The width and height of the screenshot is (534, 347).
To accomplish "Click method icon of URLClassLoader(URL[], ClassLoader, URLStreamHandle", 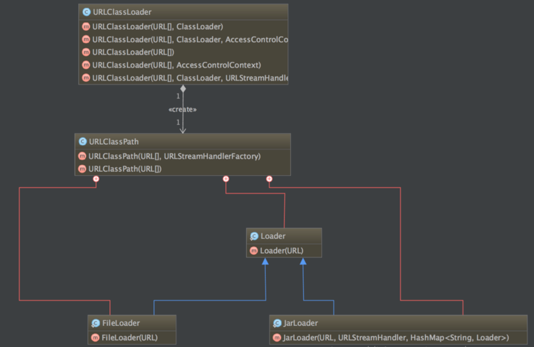I will point(86,78).
